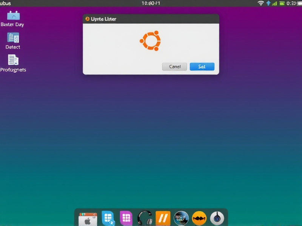Click the Wi-Fi indicator in the top bar
This screenshot has height=226, width=302.
click(x=261, y=3)
